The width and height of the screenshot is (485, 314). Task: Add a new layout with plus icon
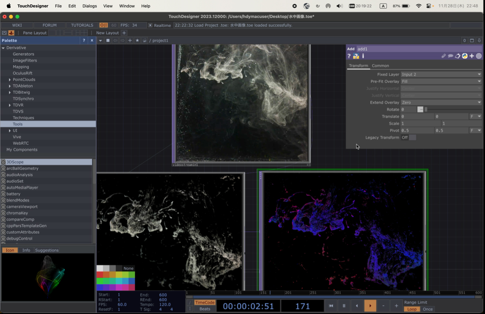[124, 33]
